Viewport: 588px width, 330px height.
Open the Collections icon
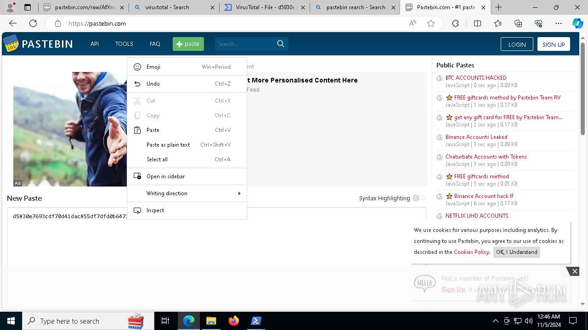pyautogui.click(x=518, y=23)
